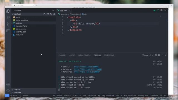Close the terminal panel
This screenshot has height=100, width=178.
click(165, 55)
